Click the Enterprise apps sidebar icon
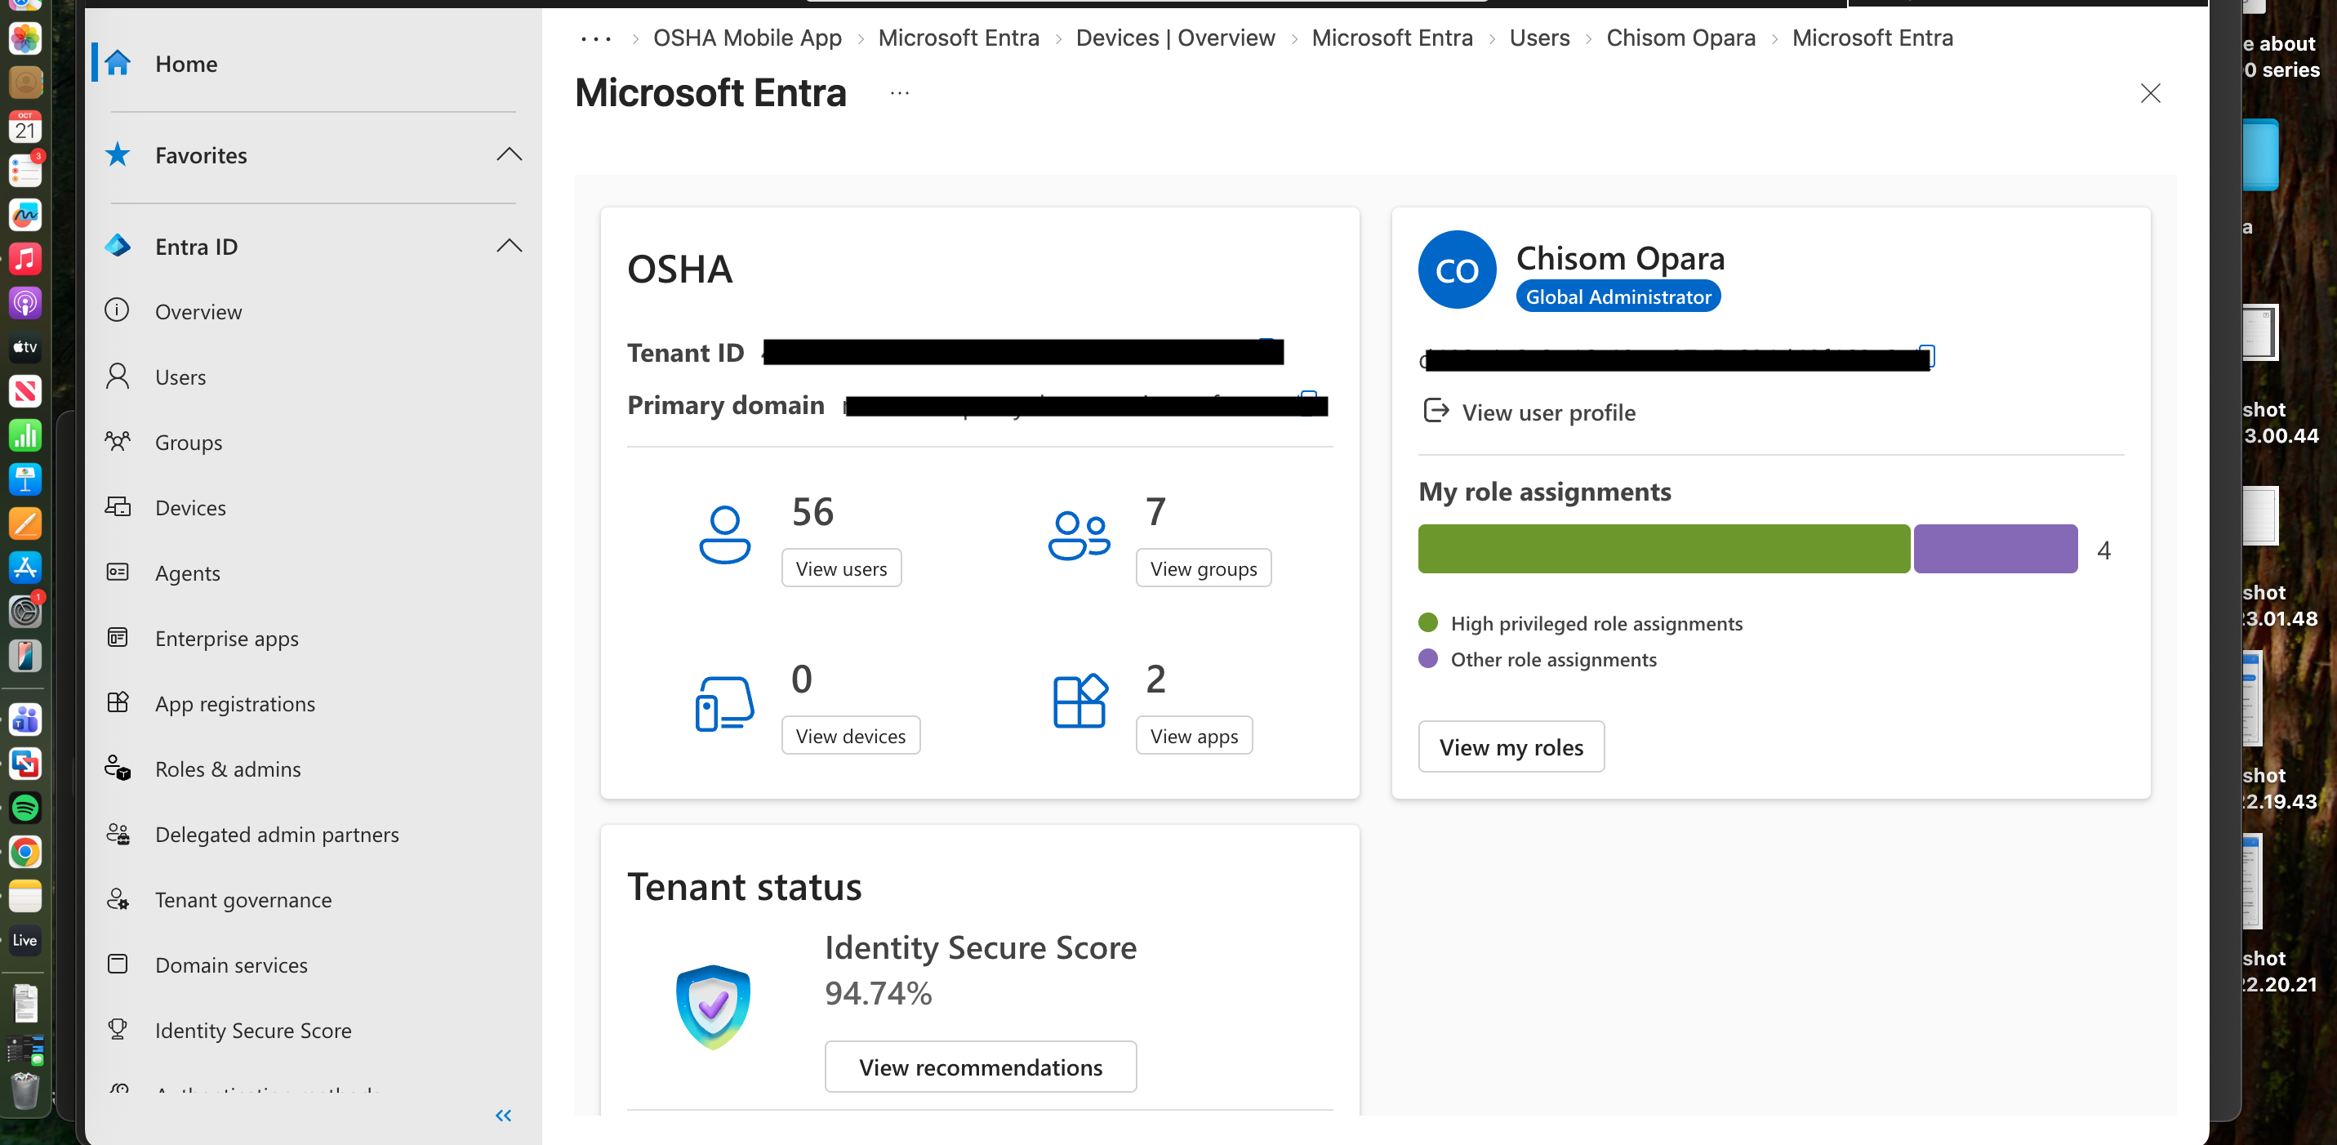This screenshot has width=2337, height=1145. [x=118, y=638]
